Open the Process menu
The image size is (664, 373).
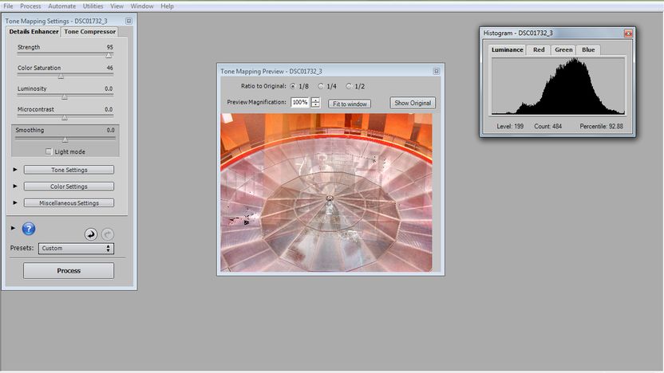click(x=30, y=6)
